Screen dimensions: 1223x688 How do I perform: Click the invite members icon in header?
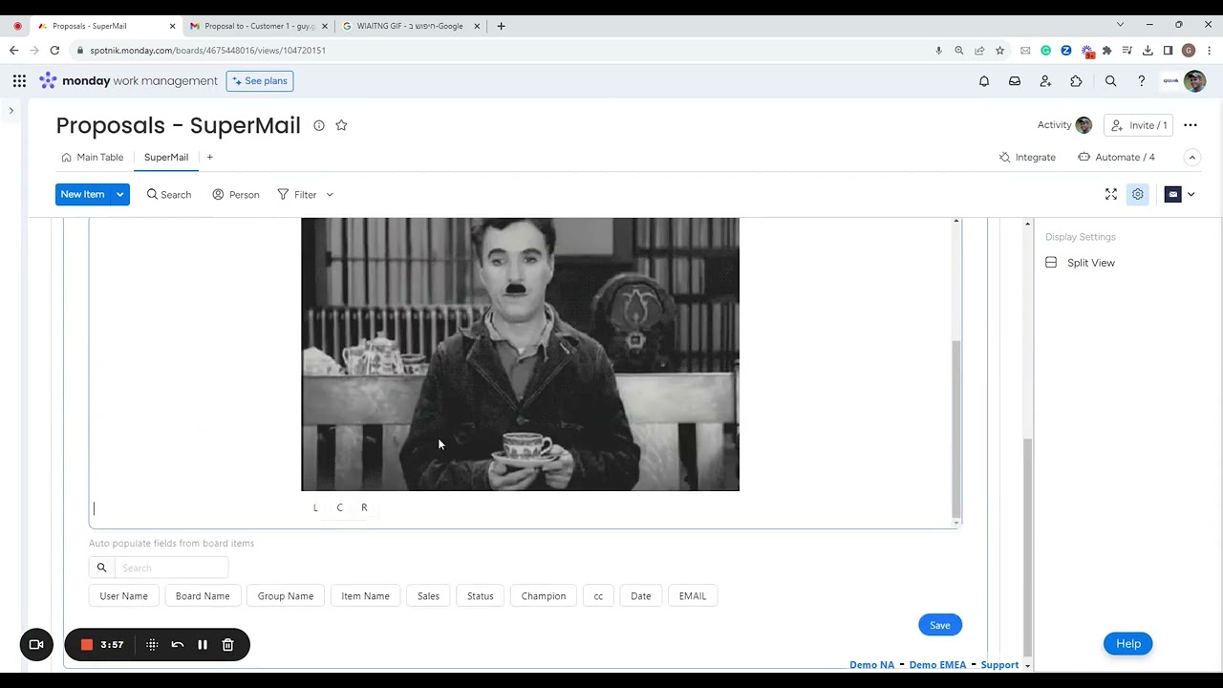1045,81
